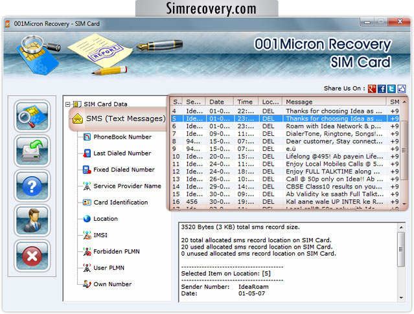Click the details pane scrollbar thumb
Image resolution: width=414 pixels, height=314 pixels.
[x=401, y=249]
